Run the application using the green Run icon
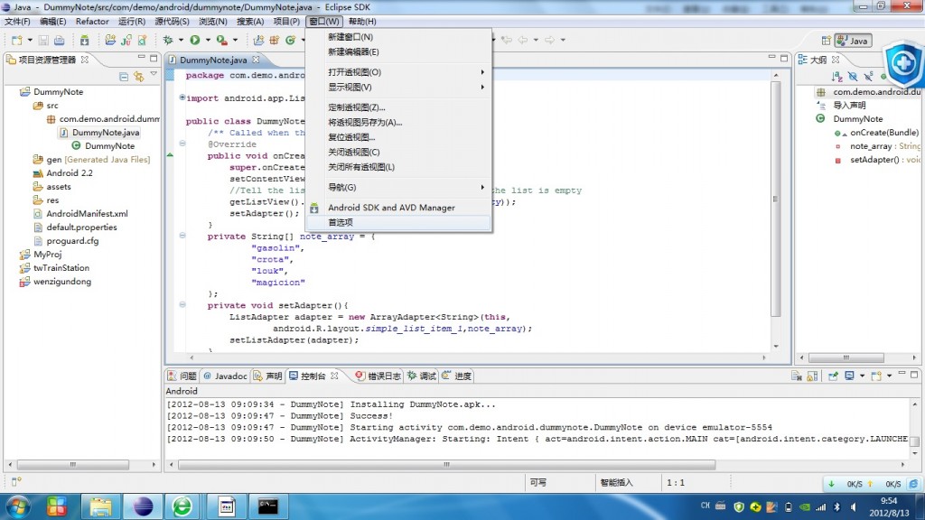Screen dimensions: 925x520 coord(194,41)
